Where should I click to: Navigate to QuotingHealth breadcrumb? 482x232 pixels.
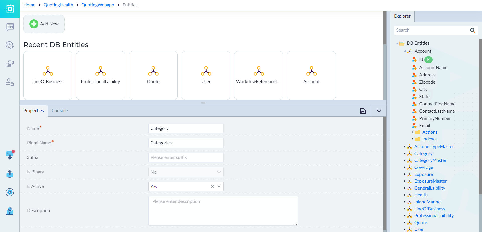point(58,5)
